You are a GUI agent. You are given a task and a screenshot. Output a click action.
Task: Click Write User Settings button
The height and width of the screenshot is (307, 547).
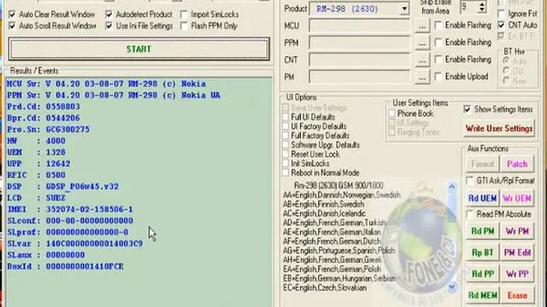tap(499, 129)
